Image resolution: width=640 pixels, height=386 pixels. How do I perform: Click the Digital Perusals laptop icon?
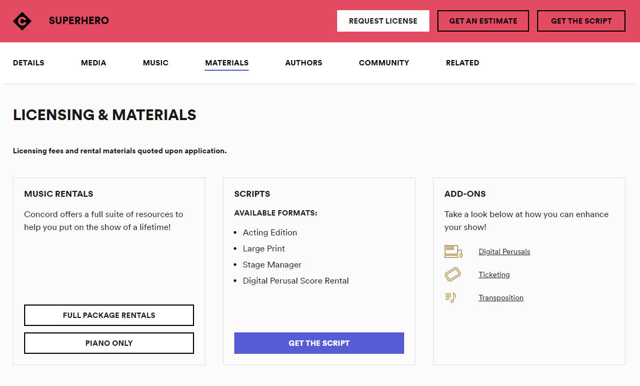pos(453,251)
